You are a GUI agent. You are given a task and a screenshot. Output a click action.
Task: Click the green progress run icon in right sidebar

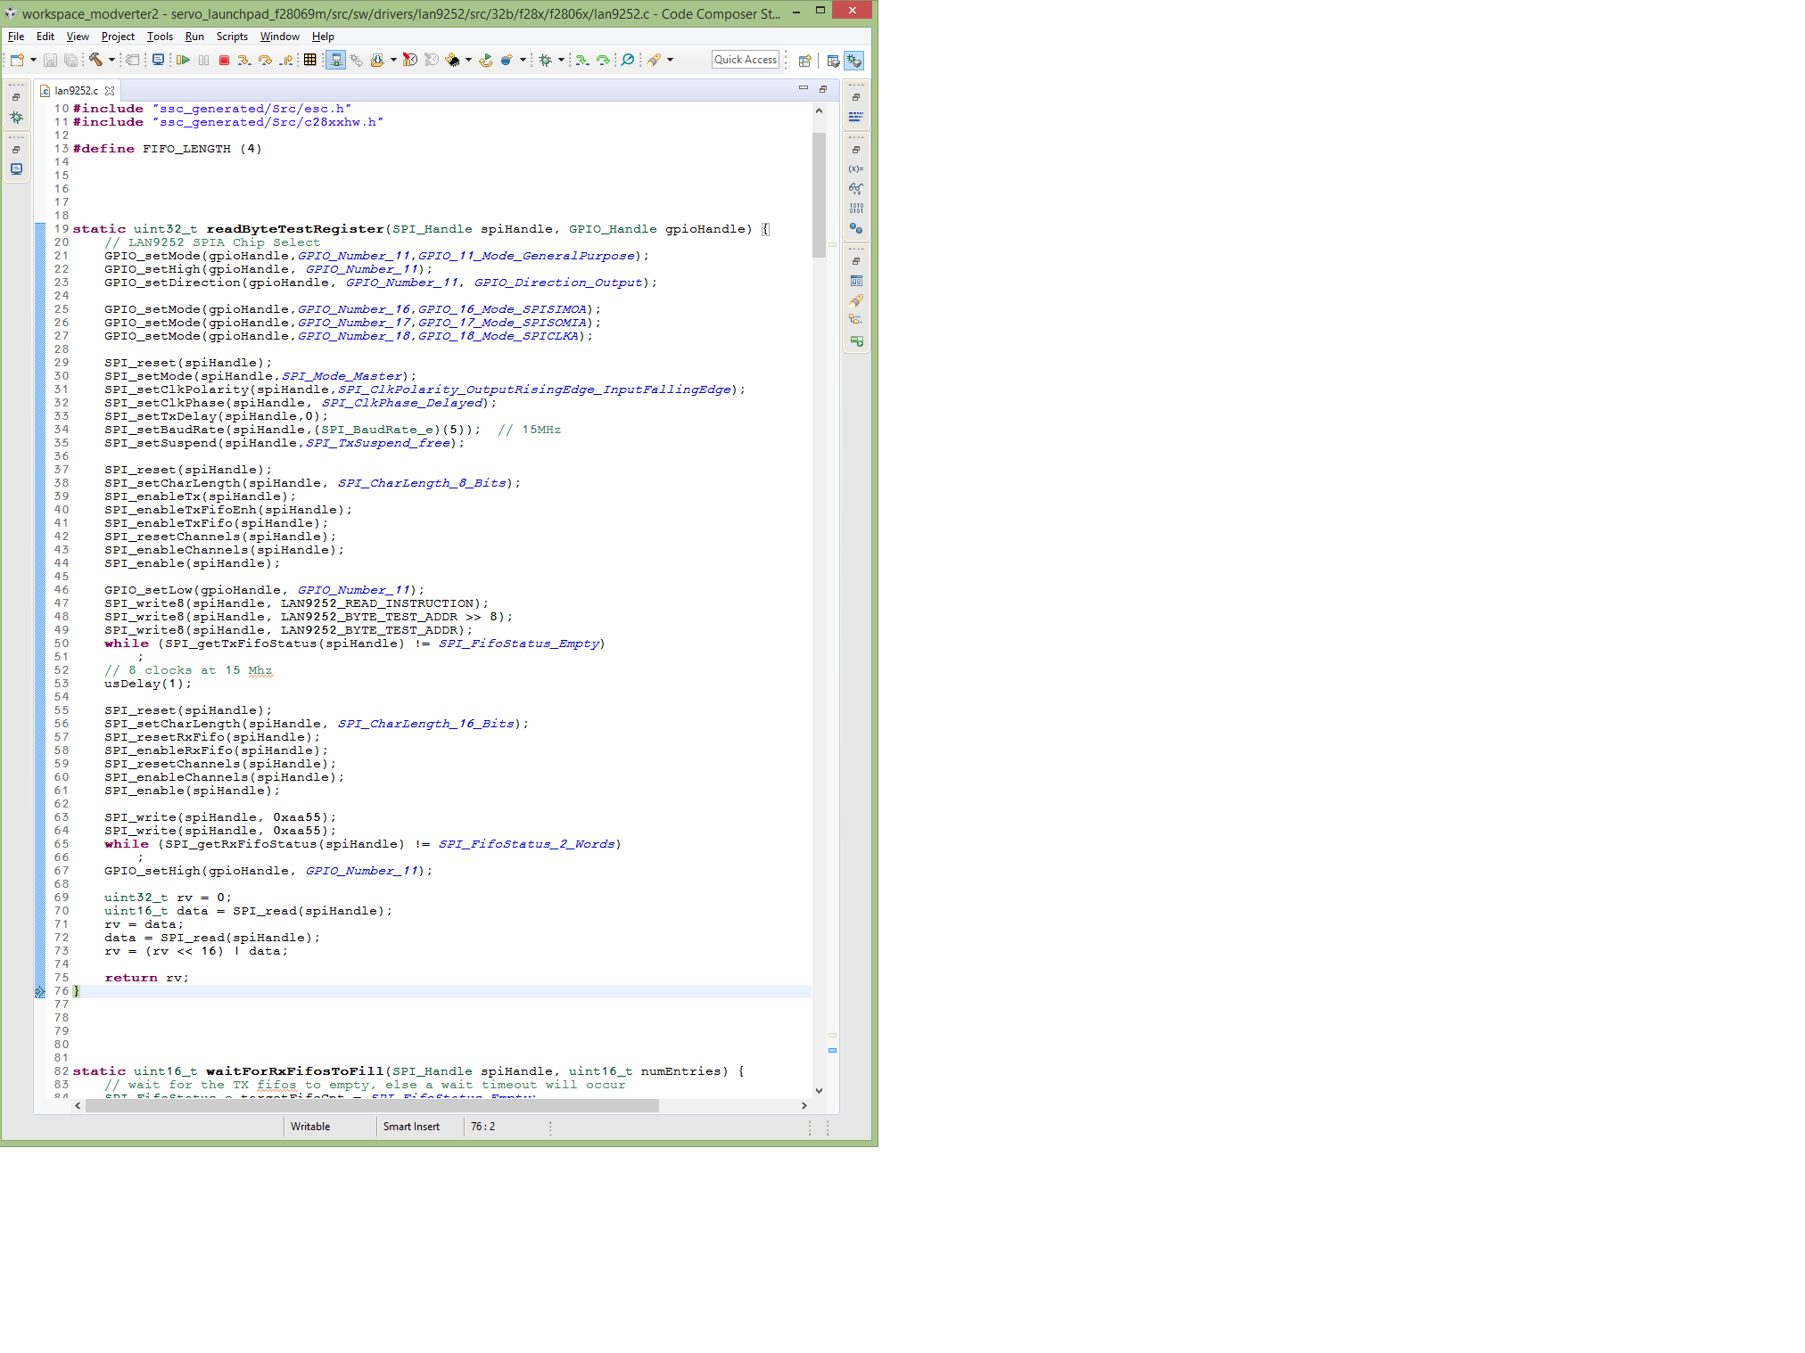856,340
